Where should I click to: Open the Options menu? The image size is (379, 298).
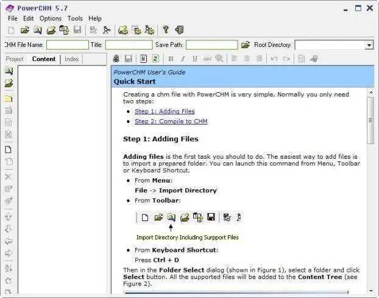point(51,18)
